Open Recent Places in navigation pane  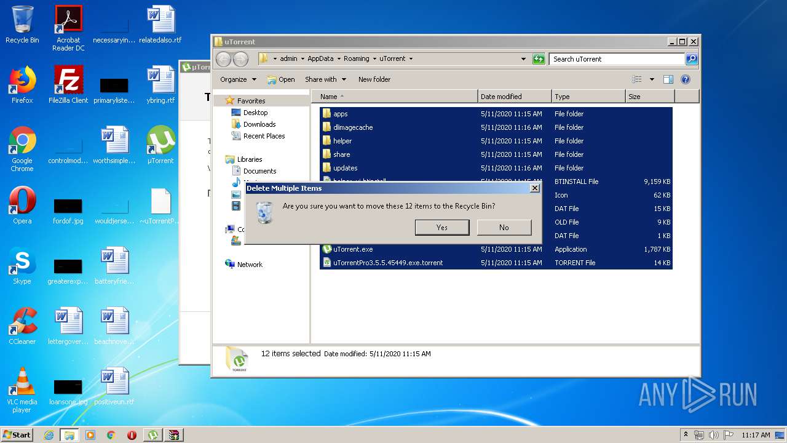point(264,136)
